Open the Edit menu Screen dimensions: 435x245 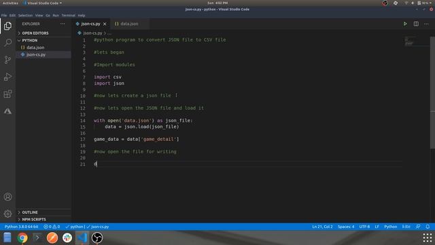point(12,15)
